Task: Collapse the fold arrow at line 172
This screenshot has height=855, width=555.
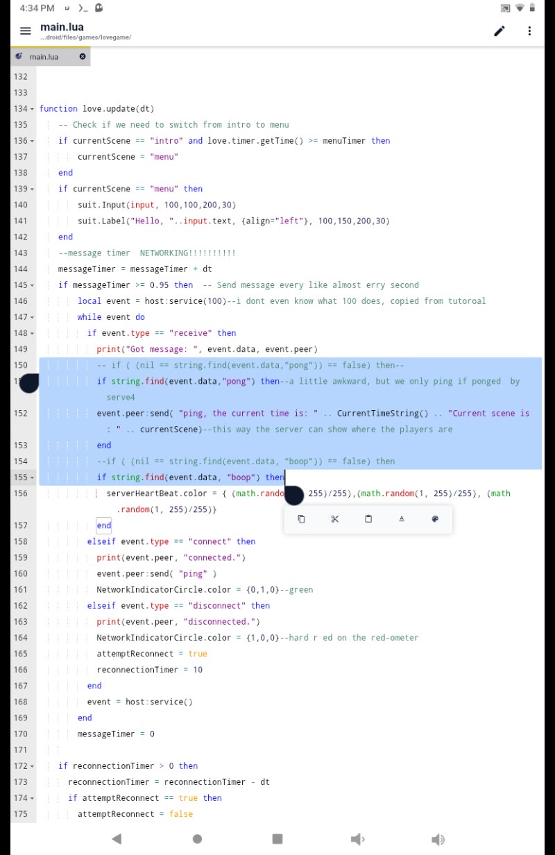Action: [33, 766]
